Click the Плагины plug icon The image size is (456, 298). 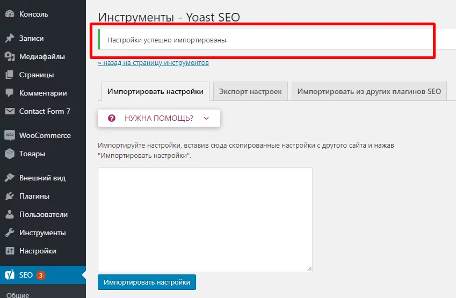(10, 196)
